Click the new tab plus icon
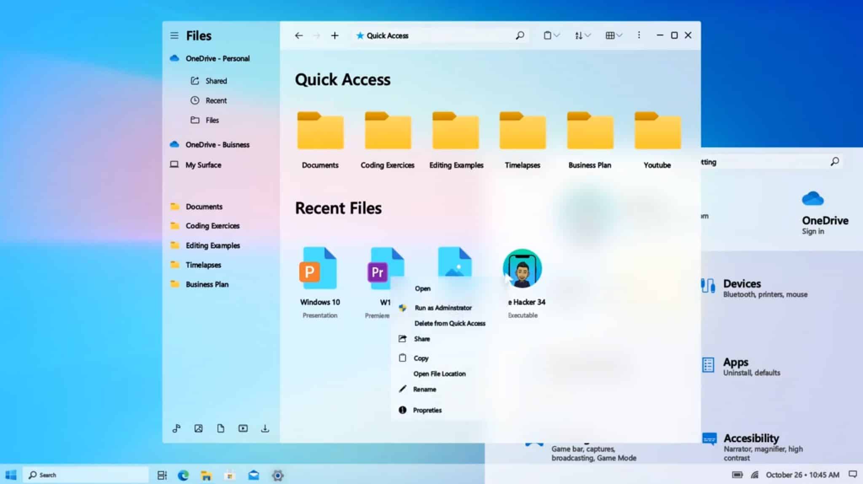 [335, 35]
